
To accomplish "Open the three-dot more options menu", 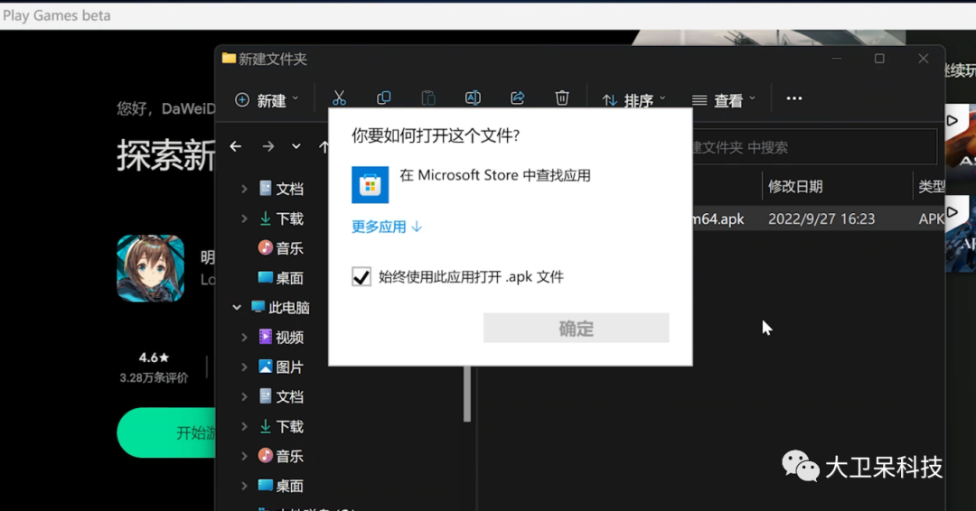I will coord(794,98).
